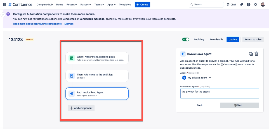
Task: Go to Company hub
Action: [x=45, y=4]
